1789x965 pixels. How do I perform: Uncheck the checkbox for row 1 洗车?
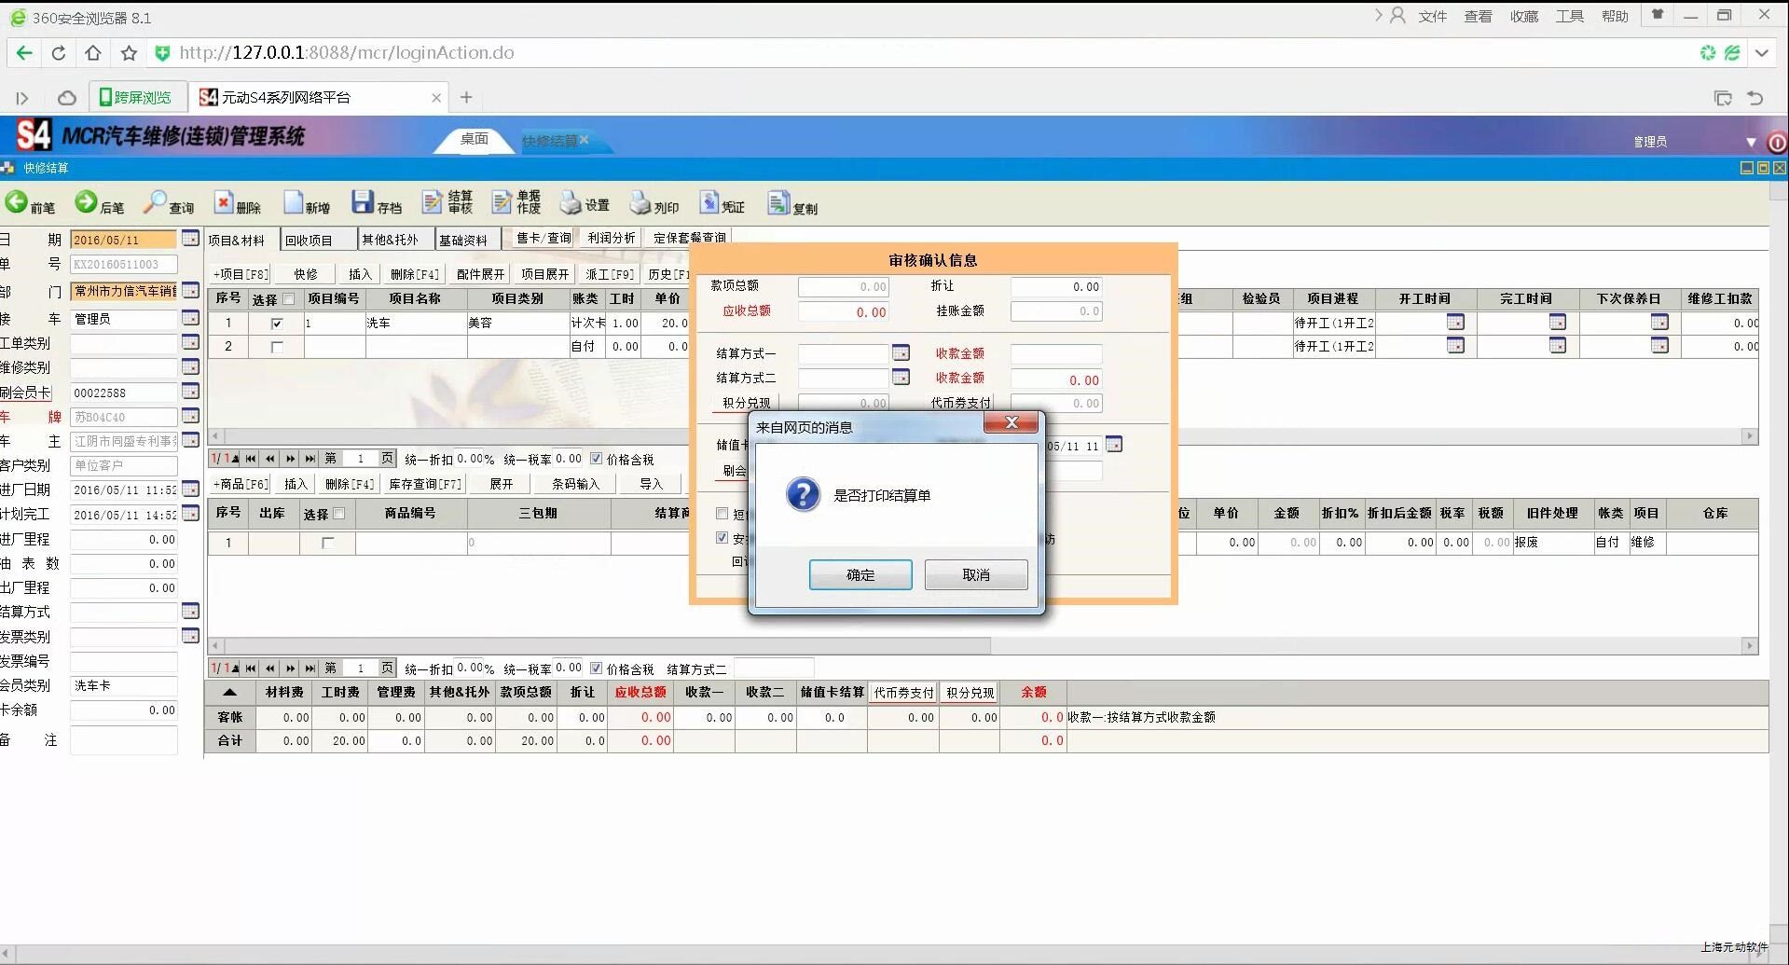[x=277, y=324]
